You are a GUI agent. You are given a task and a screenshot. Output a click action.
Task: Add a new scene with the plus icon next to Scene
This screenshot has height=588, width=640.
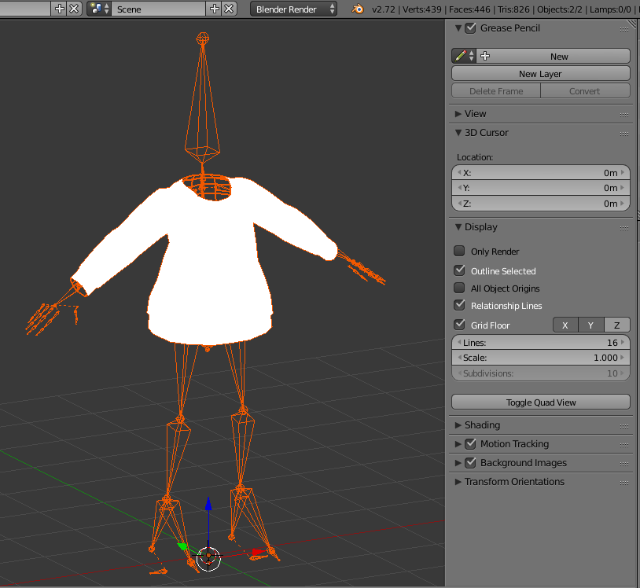(215, 9)
